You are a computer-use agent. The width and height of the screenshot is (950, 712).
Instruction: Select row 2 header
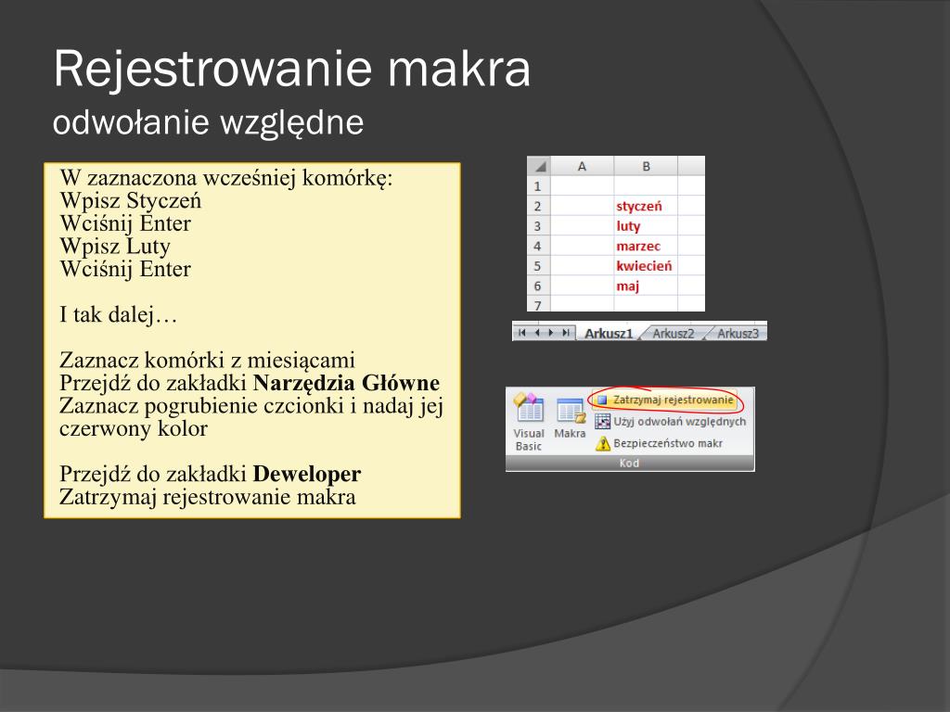click(538, 206)
